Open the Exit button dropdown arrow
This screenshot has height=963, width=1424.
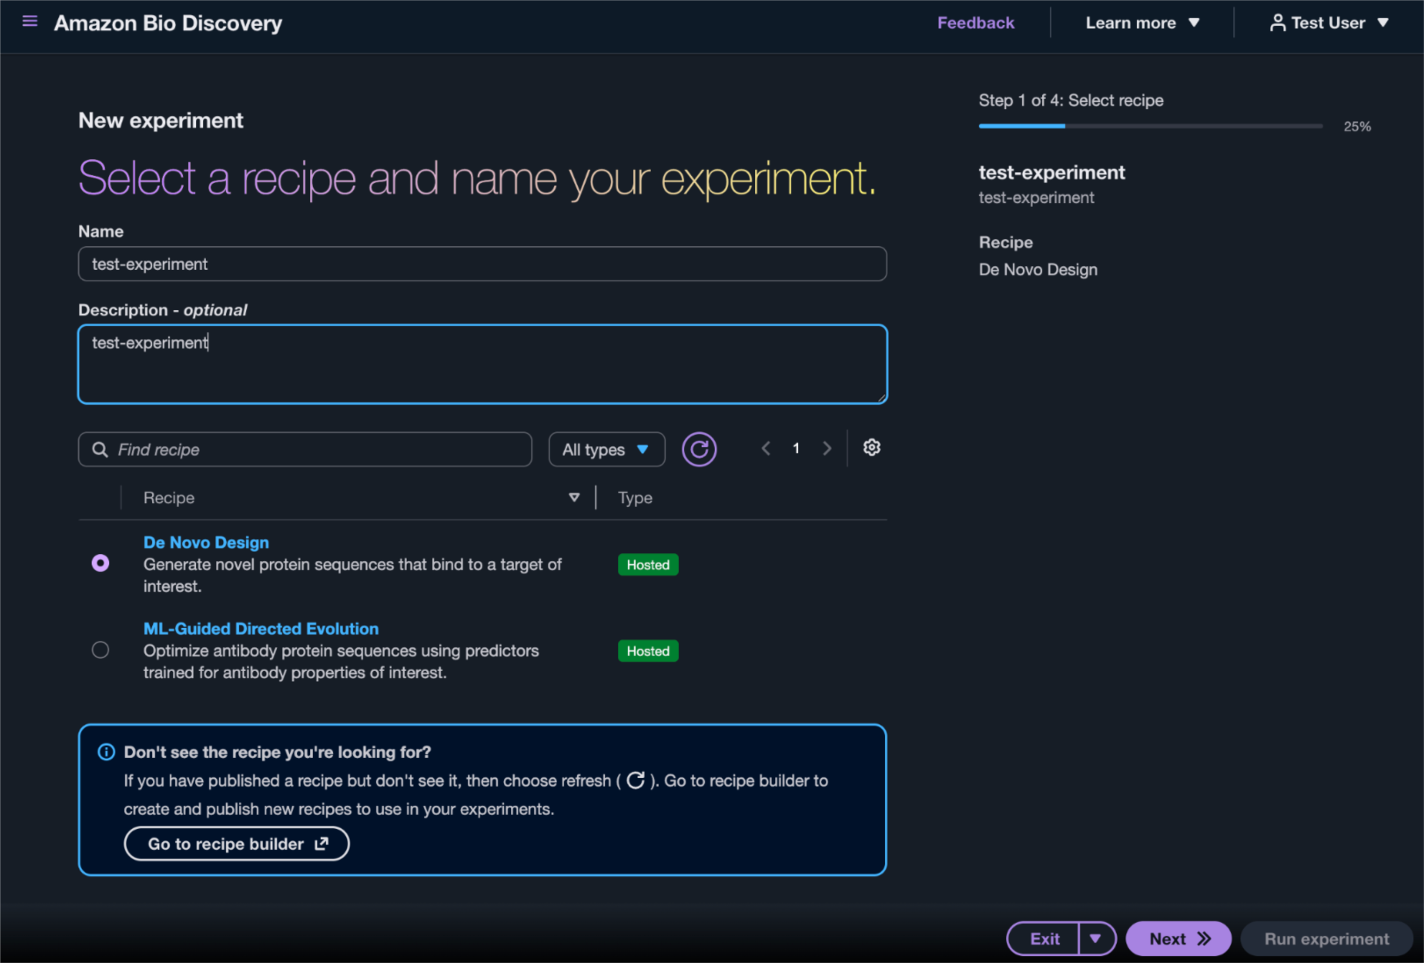(1096, 938)
